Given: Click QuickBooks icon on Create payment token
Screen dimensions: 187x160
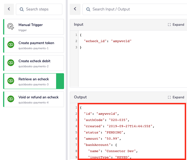Looking at the screenshot, I should click(11, 45).
